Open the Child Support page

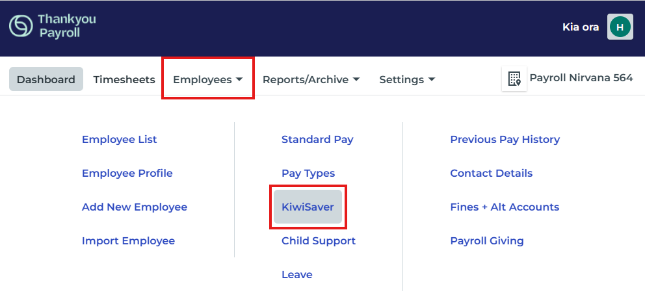click(319, 240)
